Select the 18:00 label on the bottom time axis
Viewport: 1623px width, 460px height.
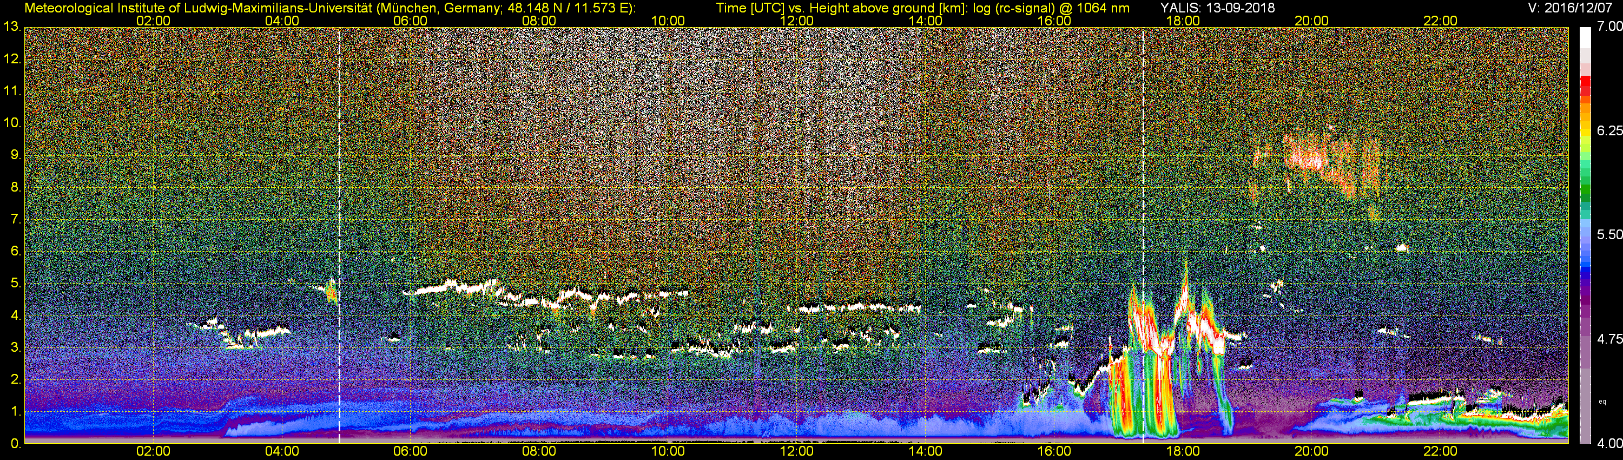1183,452
